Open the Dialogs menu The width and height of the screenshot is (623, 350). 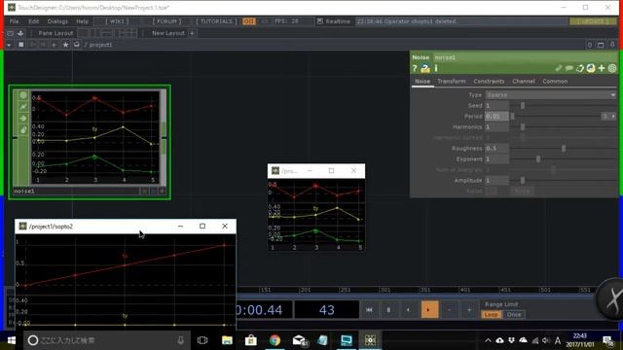[57, 21]
